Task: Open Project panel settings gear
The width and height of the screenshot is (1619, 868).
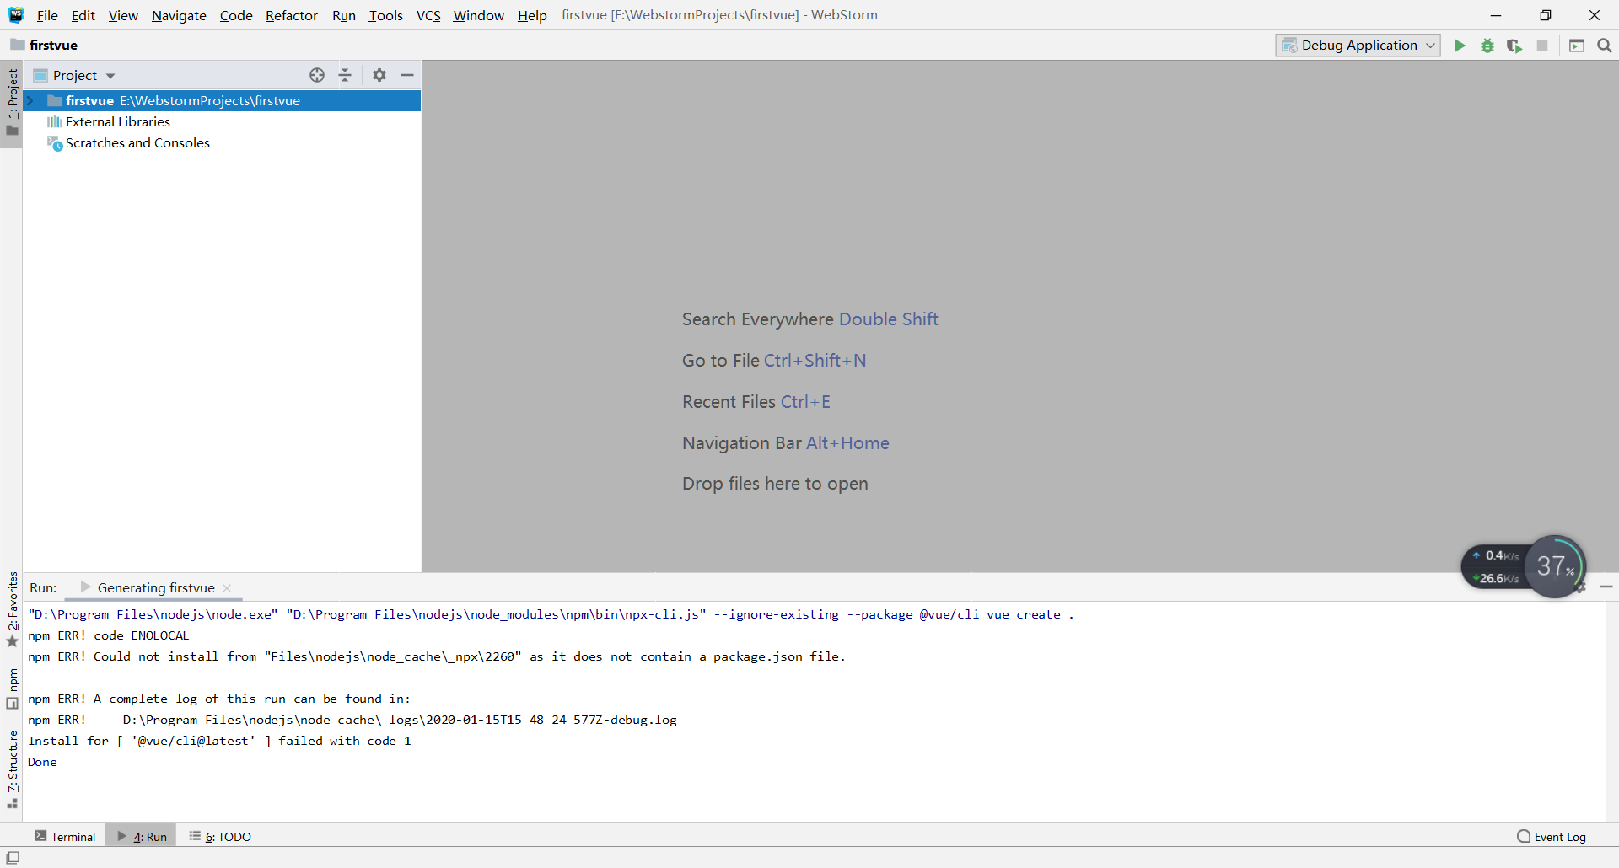Action: pyautogui.click(x=379, y=75)
